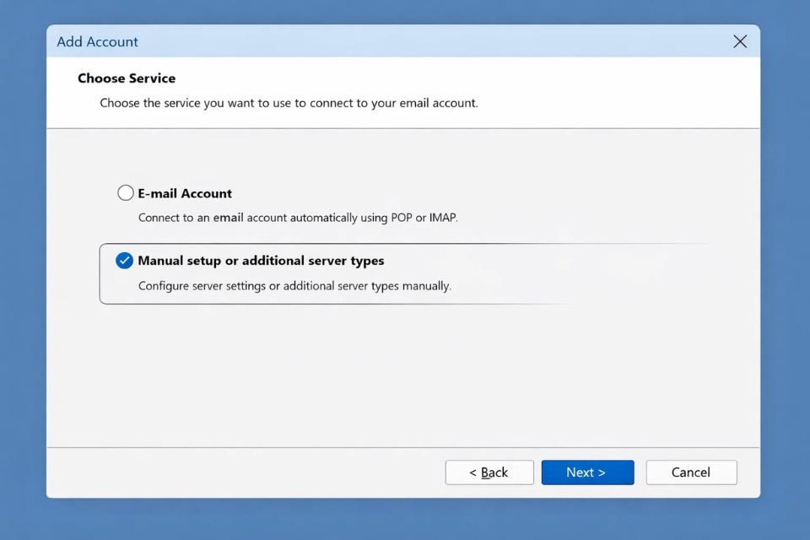Deselect the currently checked Manual setup option
The image size is (810, 540).
125,261
